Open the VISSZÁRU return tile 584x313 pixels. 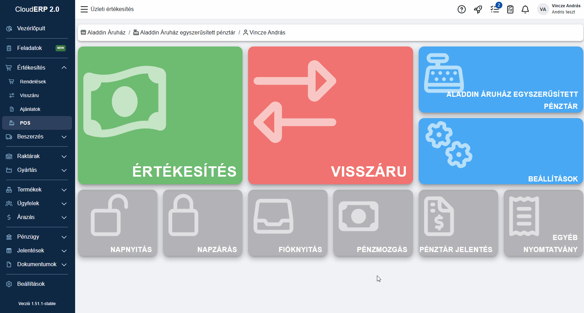click(x=330, y=115)
